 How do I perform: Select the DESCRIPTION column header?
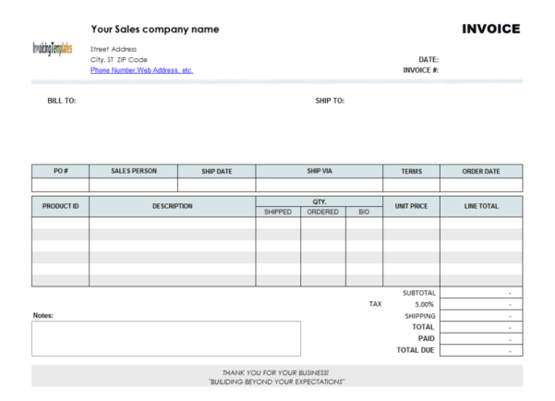tap(173, 205)
